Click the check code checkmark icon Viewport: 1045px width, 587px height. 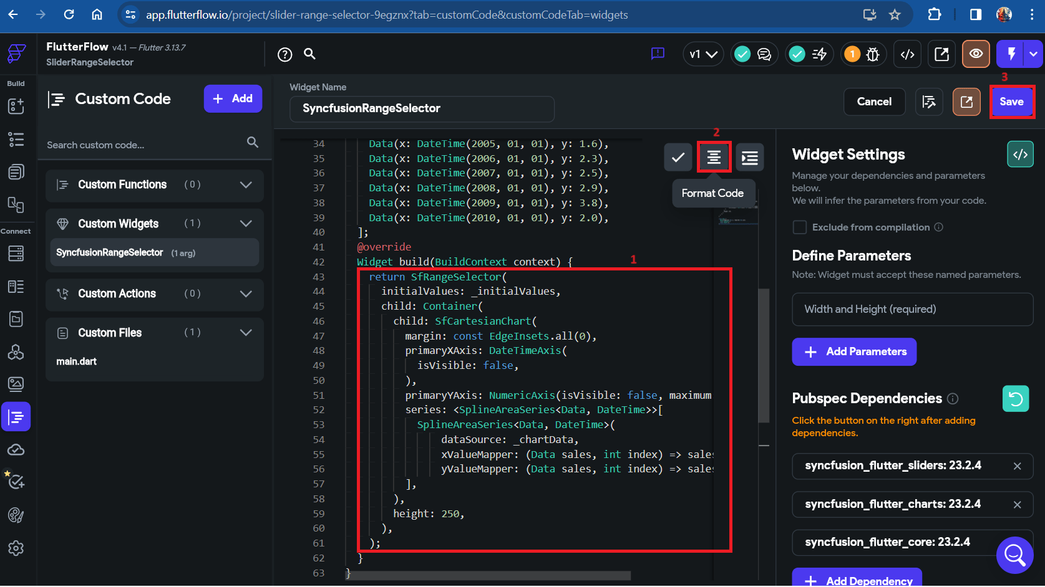click(678, 158)
